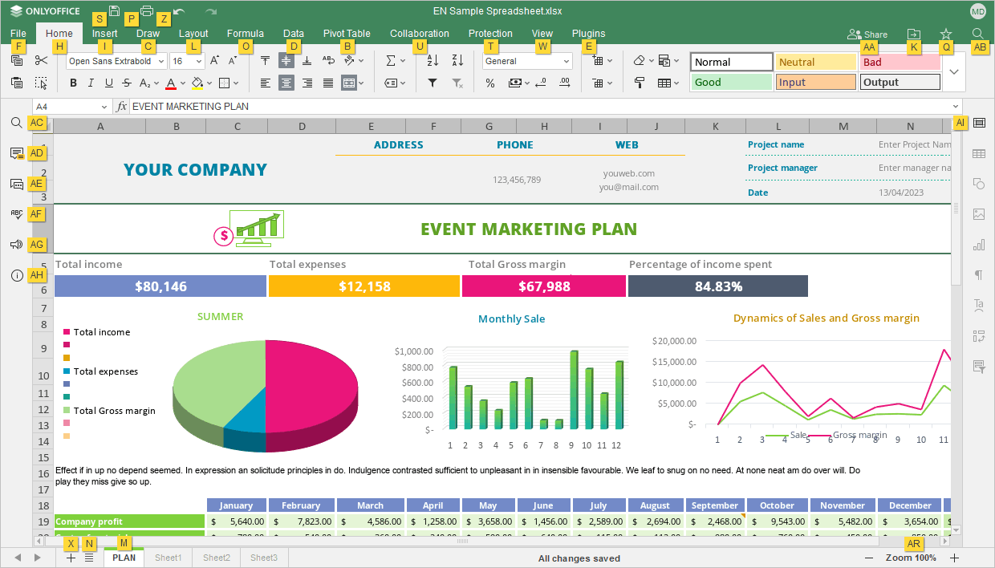Open the General number format dropdown

pyautogui.click(x=567, y=61)
